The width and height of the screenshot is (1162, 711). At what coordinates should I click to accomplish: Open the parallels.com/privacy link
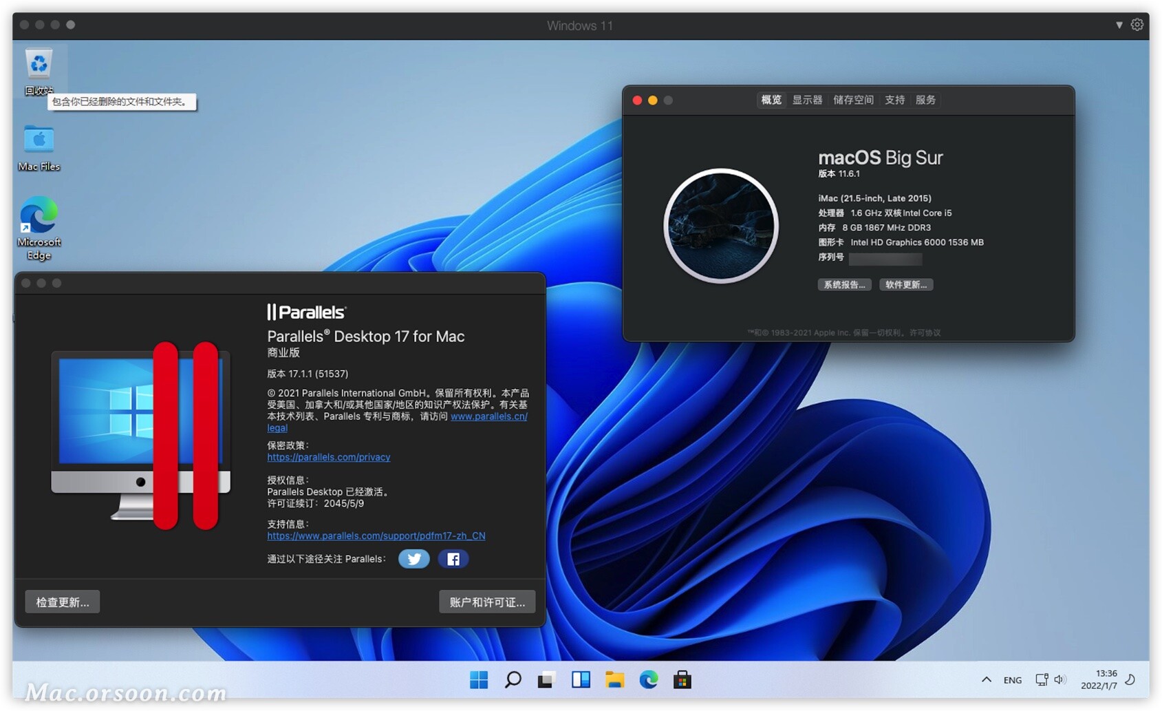(329, 457)
